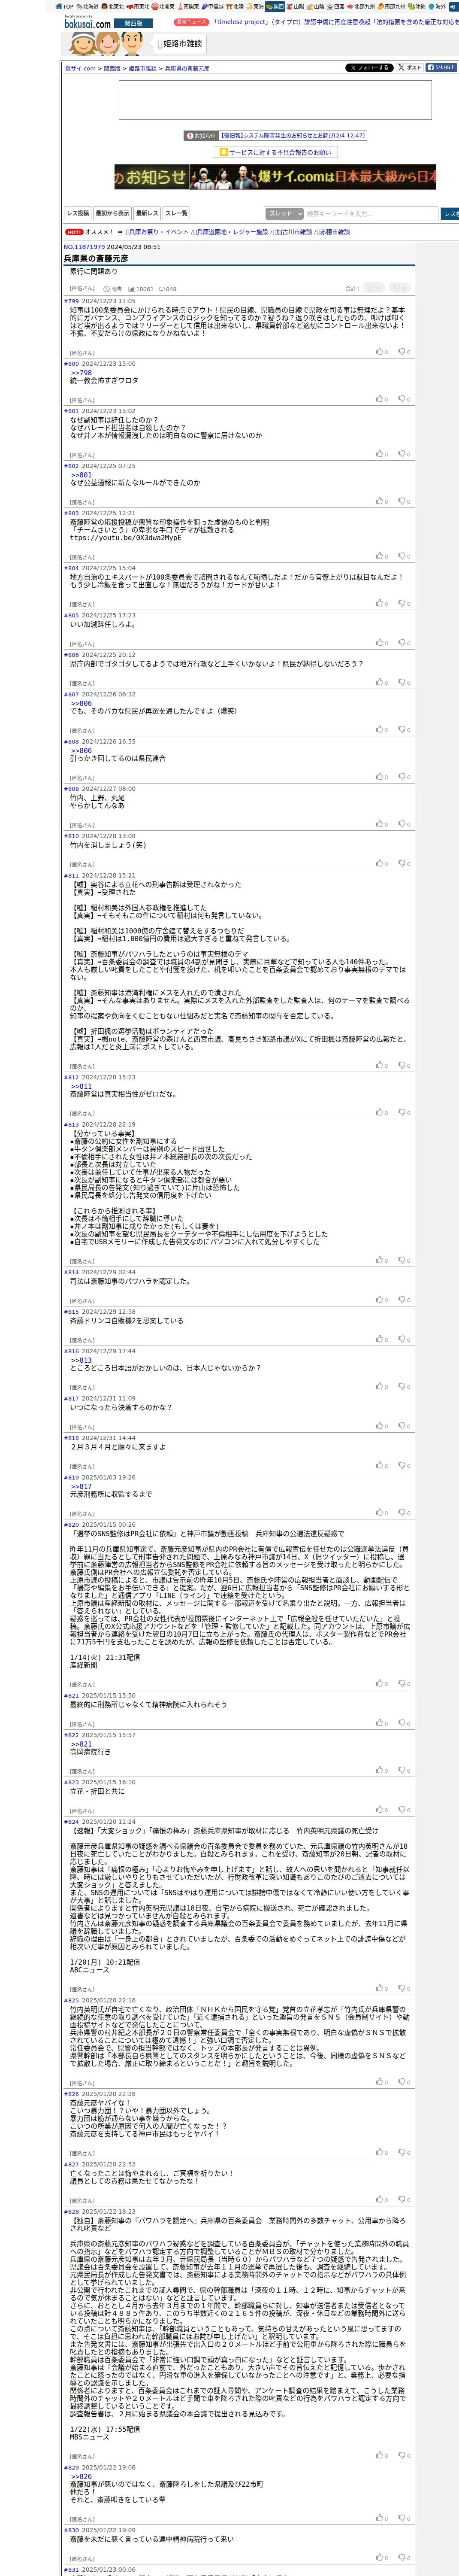459x2576 pixels.
Task: Click the >>798 reply anchor
Action: pyautogui.click(x=81, y=373)
